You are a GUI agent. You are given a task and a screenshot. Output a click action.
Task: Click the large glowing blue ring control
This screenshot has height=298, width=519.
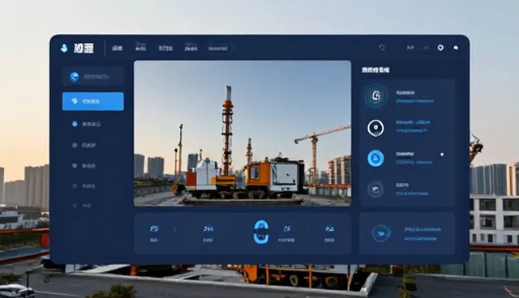(x=261, y=232)
